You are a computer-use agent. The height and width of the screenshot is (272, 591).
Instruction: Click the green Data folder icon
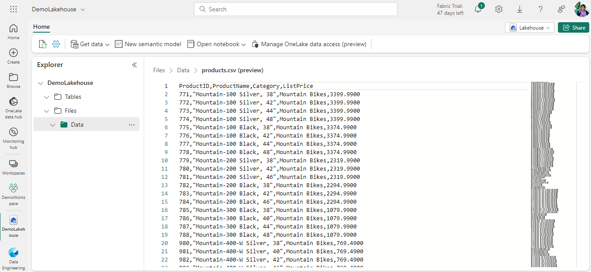64,124
